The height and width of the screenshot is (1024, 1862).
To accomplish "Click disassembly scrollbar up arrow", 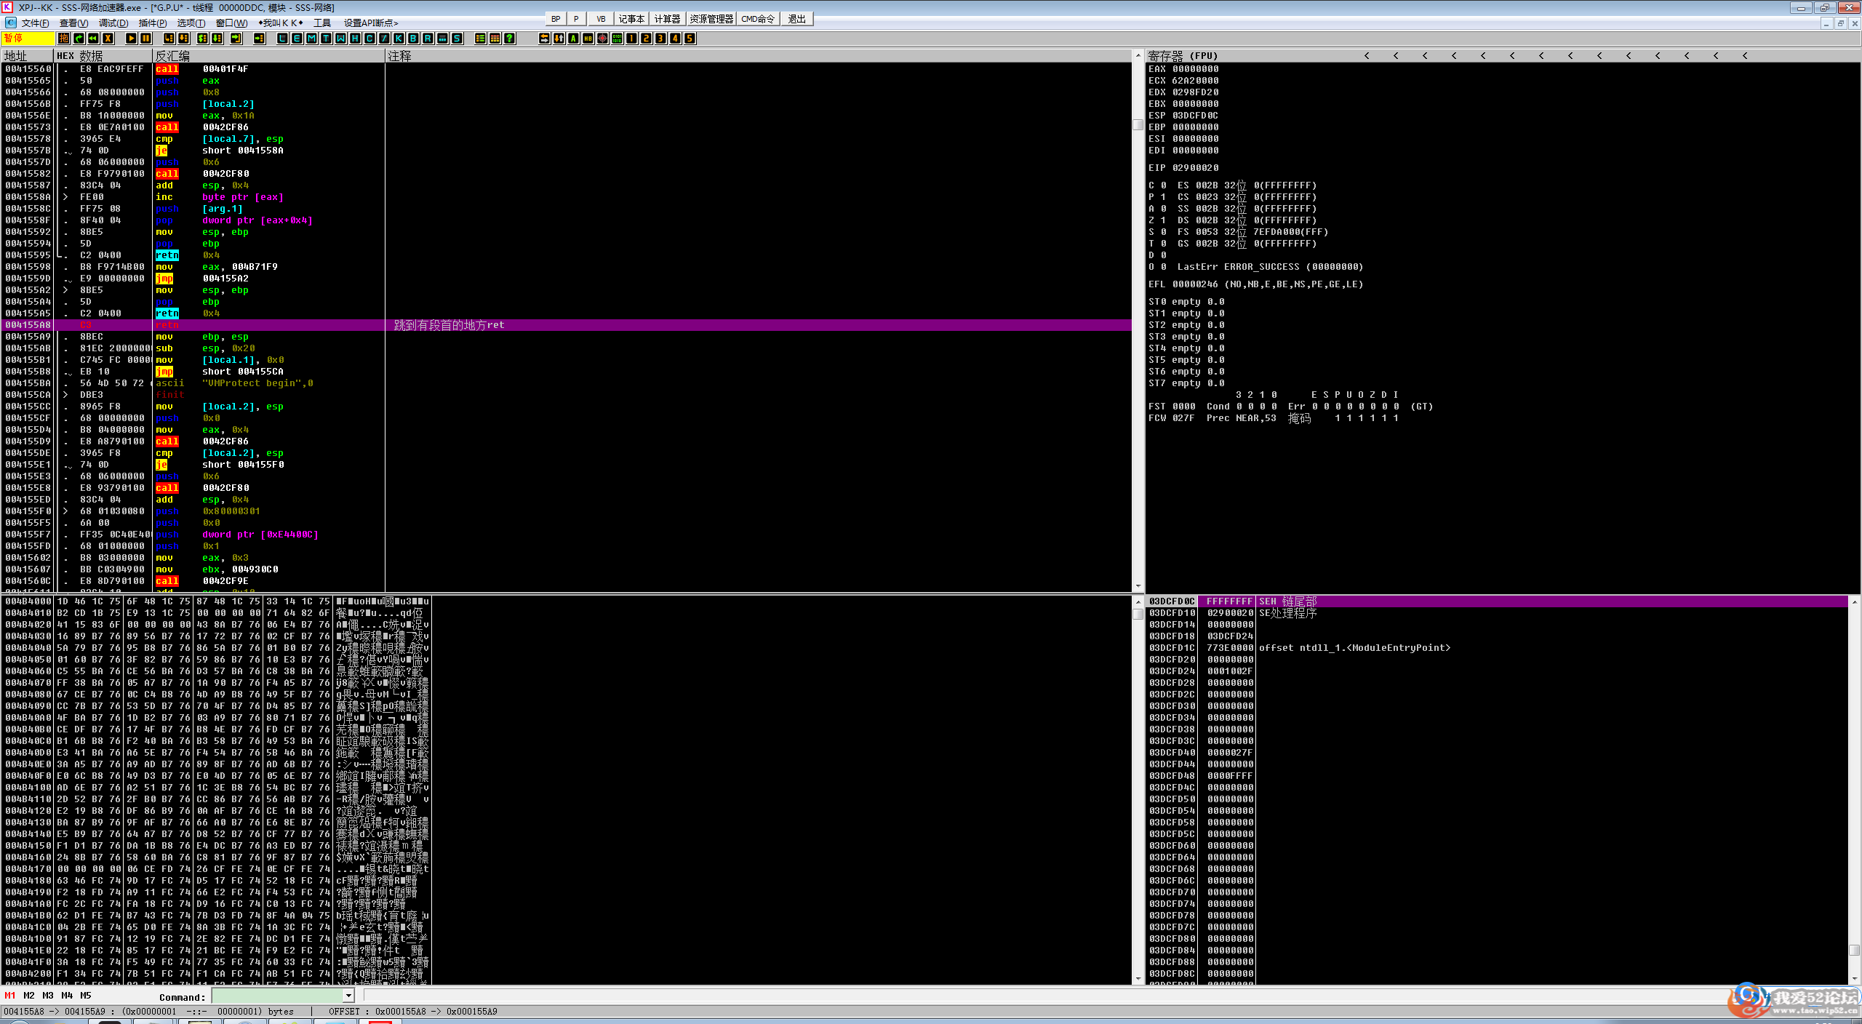I will pyautogui.click(x=1138, y=56).
